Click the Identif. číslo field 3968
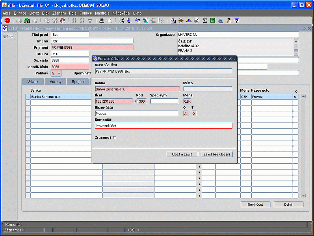Screen dimensions: 314x236 [70, 67]
